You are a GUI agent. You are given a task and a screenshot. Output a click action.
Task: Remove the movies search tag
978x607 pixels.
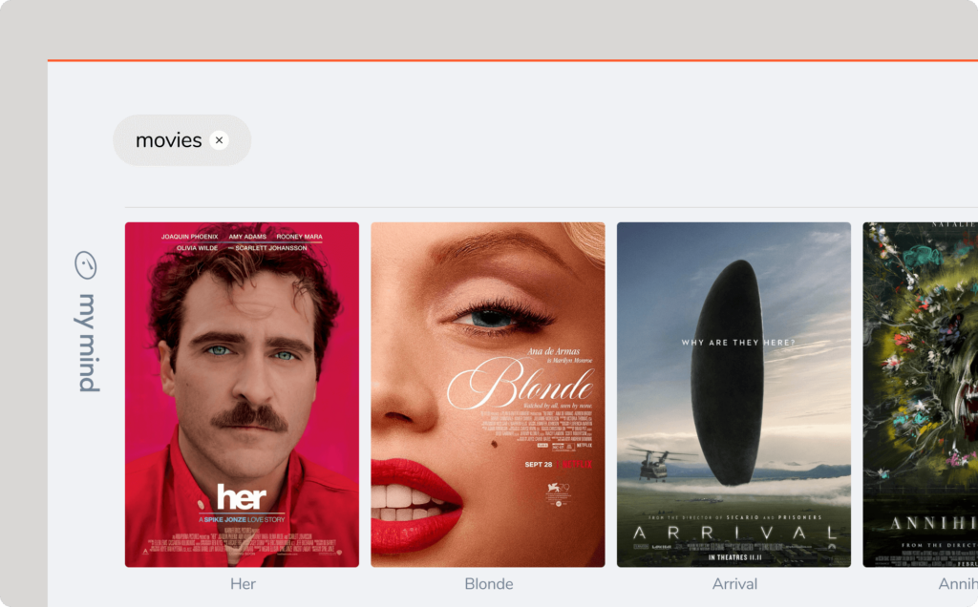pos(219,140)
